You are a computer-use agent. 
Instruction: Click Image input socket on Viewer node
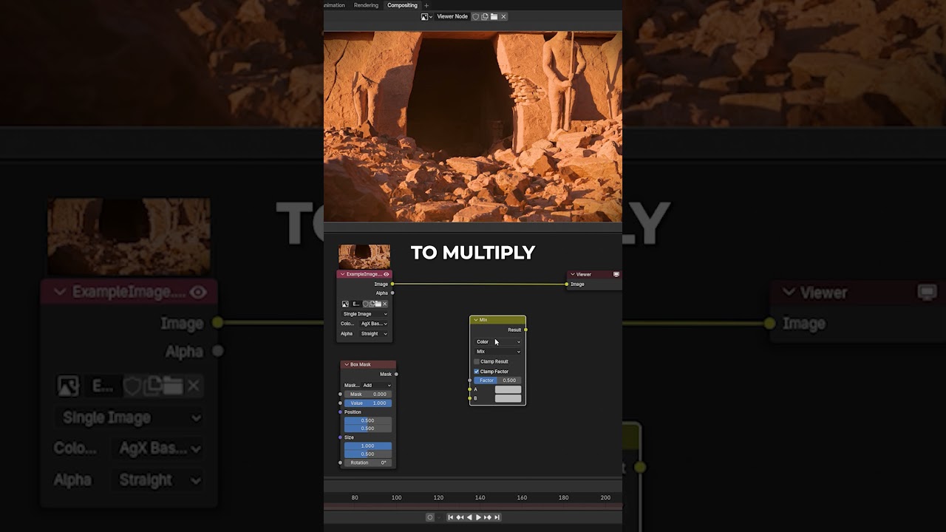pos(567,284)
